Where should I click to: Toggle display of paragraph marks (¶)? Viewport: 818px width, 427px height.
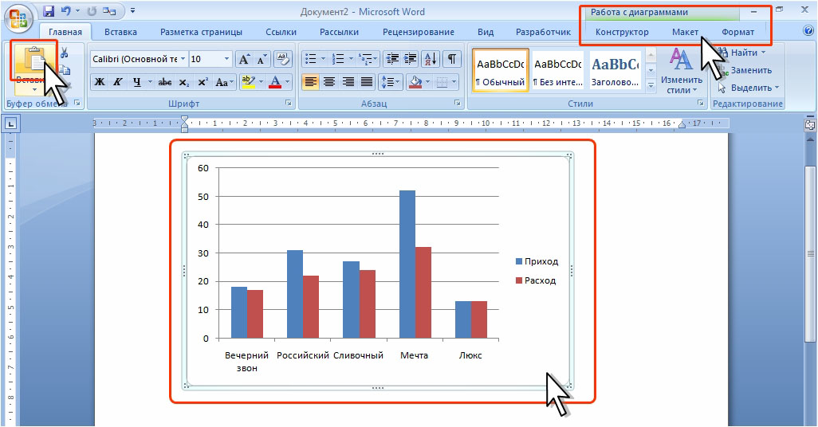(x=452, y=59)
